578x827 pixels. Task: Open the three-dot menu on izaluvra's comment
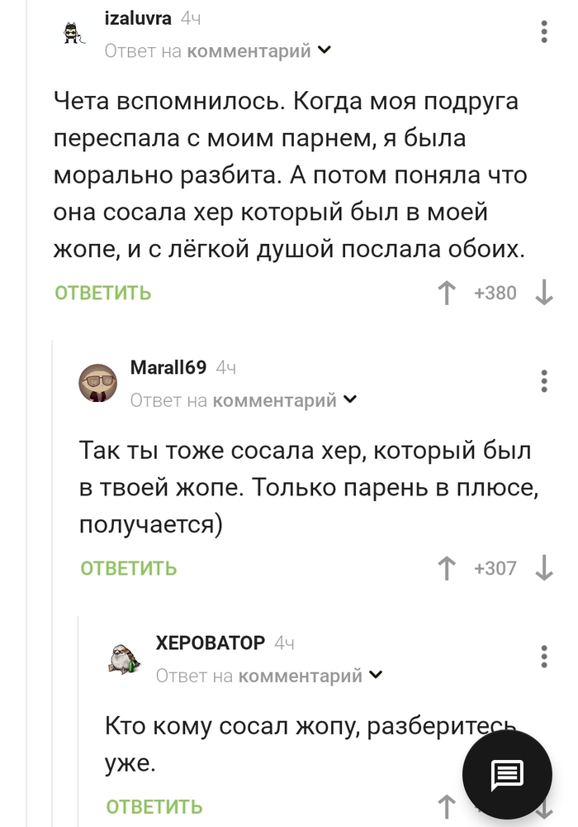click(x=543, y=32)
